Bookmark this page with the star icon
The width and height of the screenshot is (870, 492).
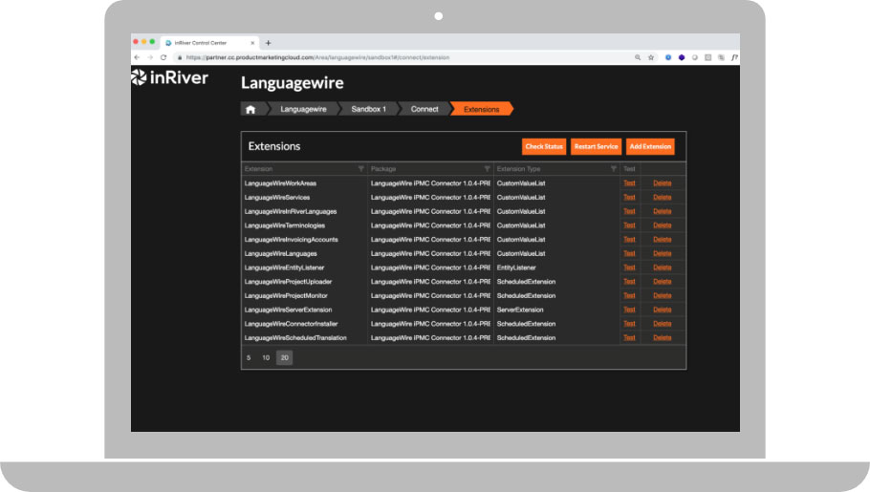pyautogui.click(x=651, y=57)
